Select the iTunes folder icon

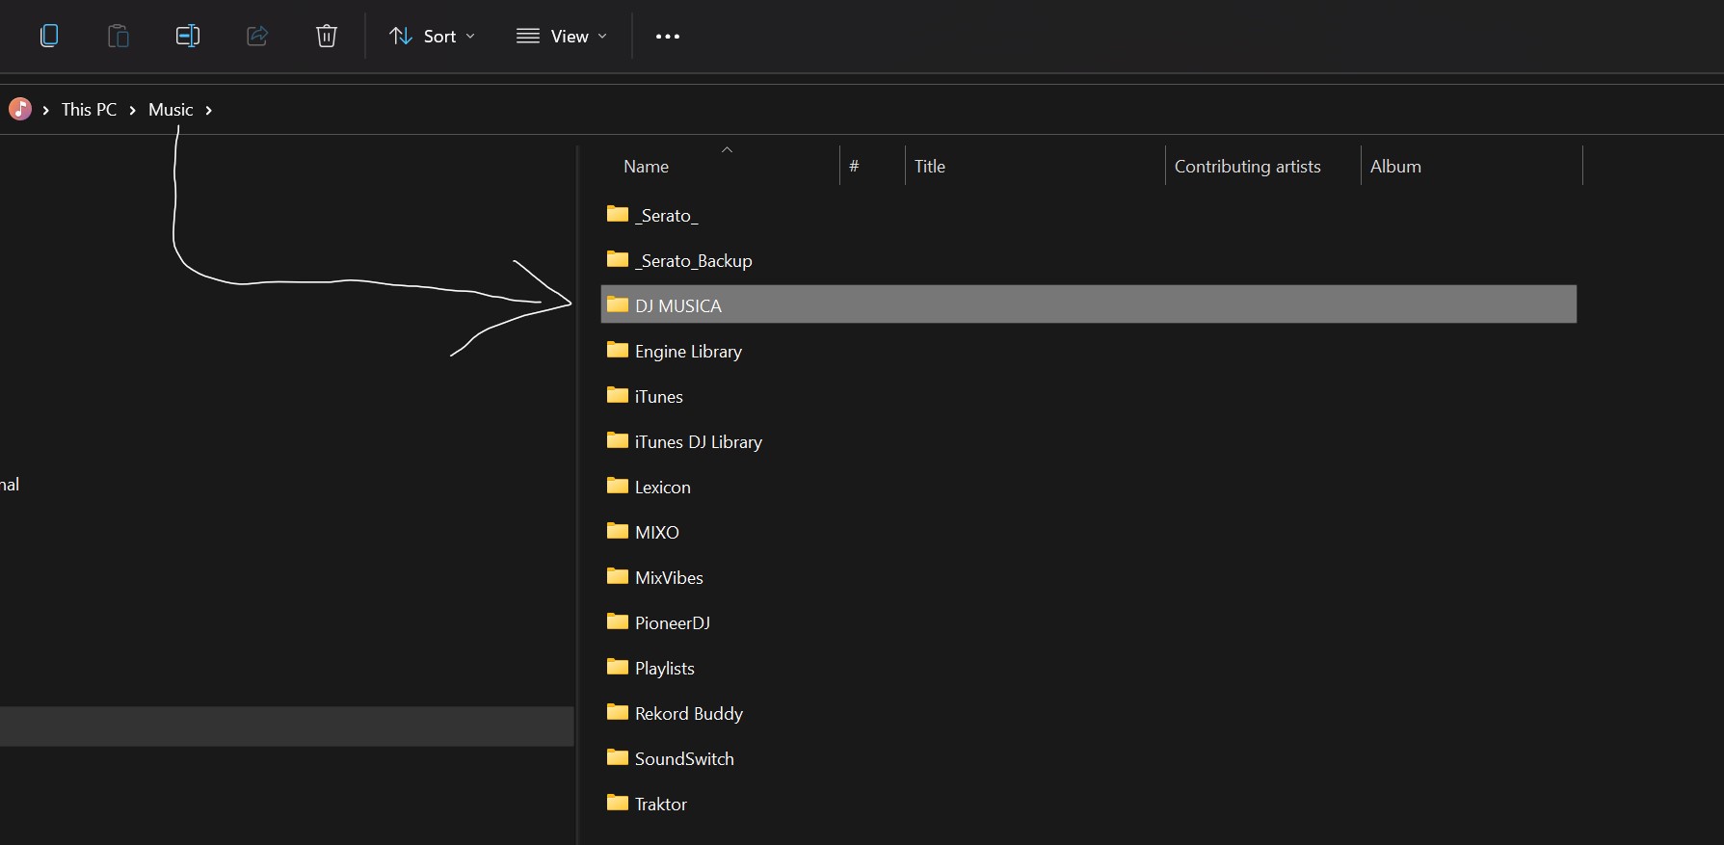(618, 395)
